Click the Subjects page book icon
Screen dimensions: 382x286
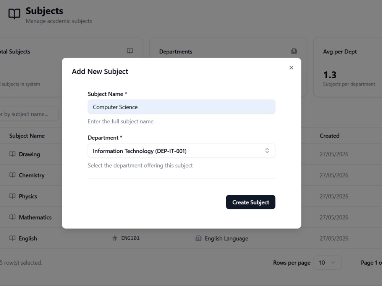click(15, 14)
